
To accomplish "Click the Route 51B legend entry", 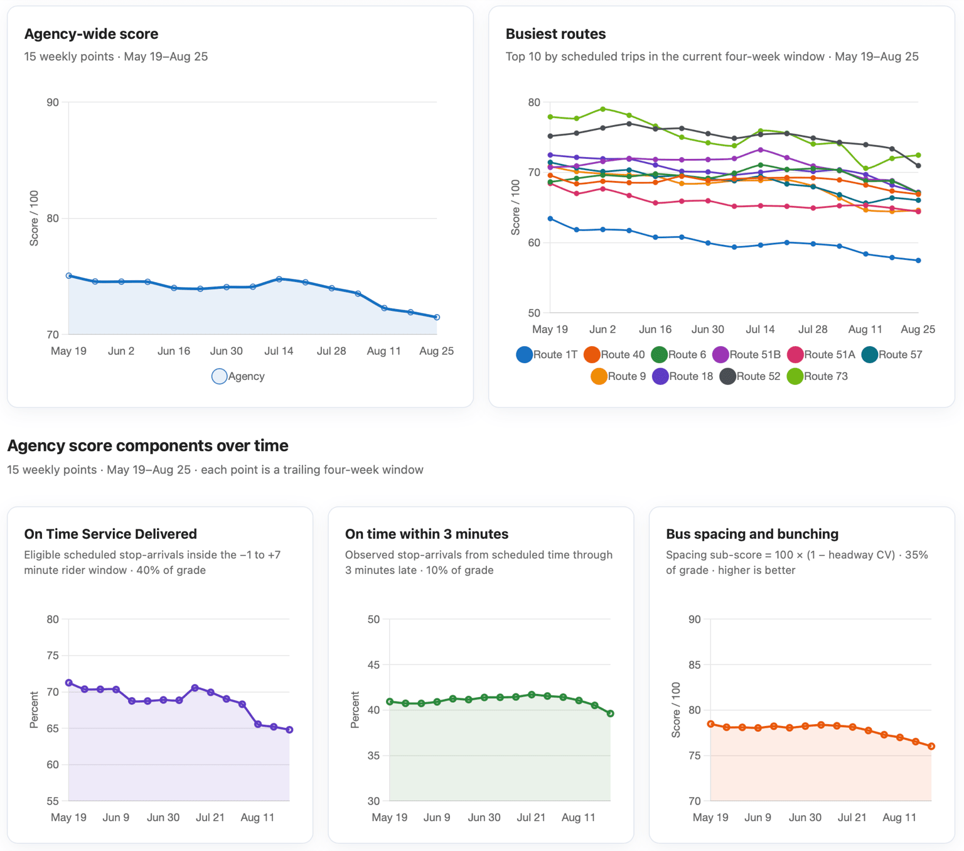I will click(x=747, y=355).
